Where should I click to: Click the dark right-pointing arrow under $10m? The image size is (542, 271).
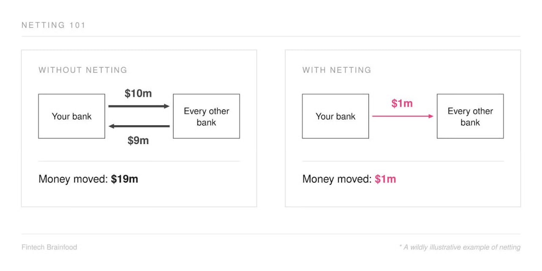139,106
